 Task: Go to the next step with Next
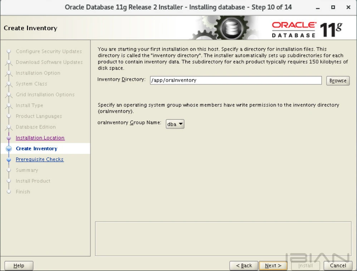click(x=273, y=266)
